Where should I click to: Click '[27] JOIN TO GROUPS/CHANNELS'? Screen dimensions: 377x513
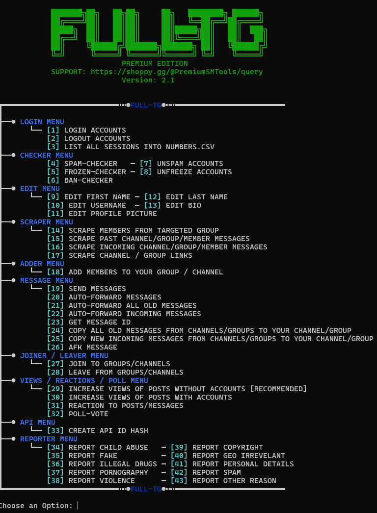pos(108,364)
